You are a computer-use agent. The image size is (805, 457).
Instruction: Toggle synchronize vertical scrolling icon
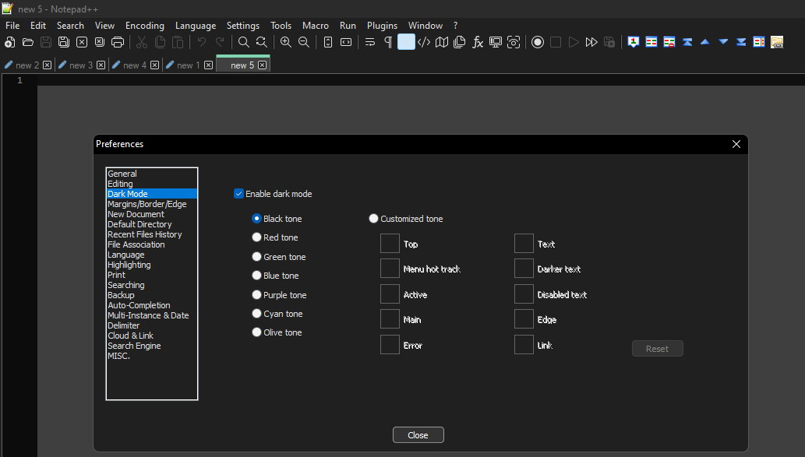[328, 42]
